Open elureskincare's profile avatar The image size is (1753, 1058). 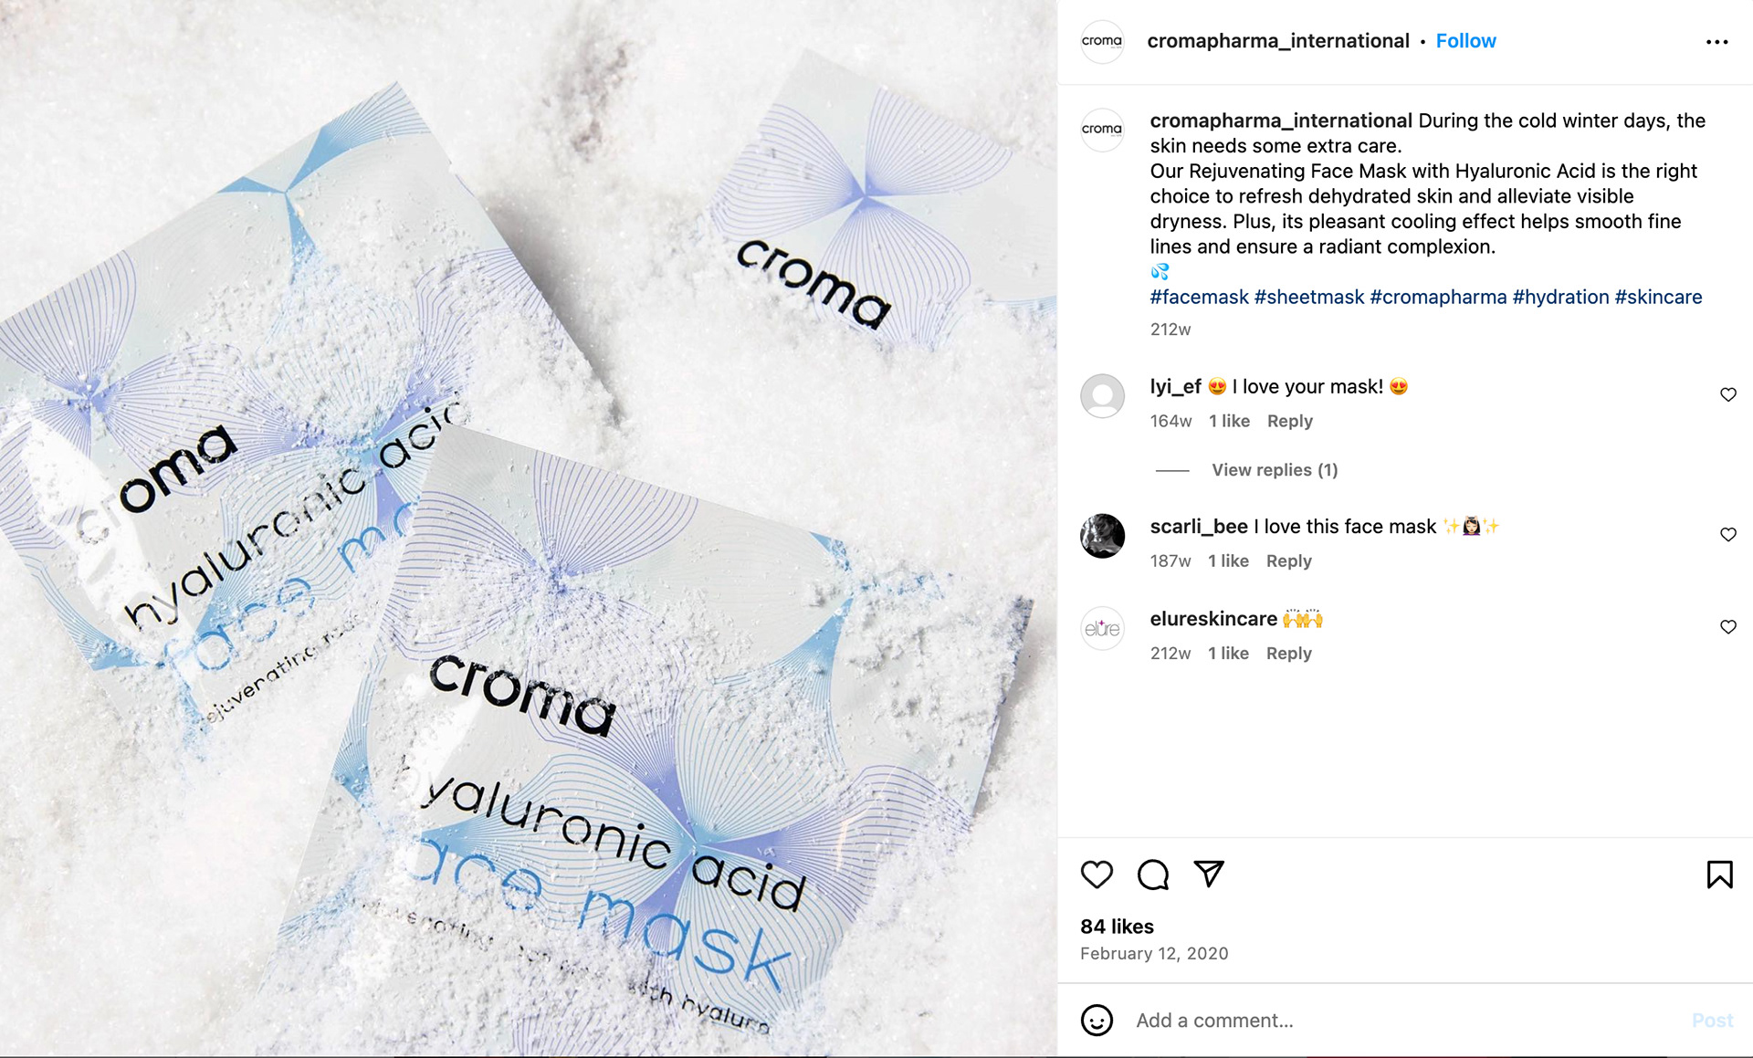point(1102,628)
